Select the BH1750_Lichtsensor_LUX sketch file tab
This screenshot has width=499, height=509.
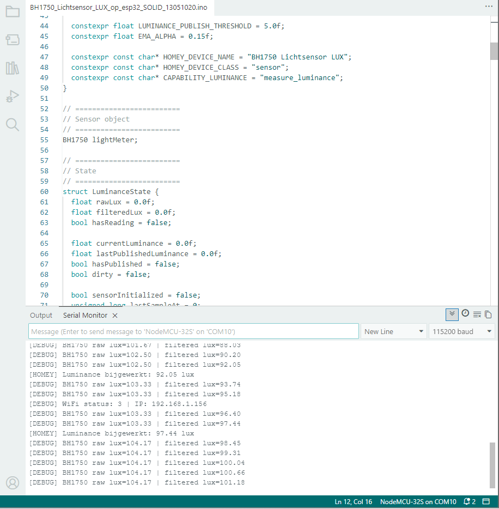tap(119, 8)
